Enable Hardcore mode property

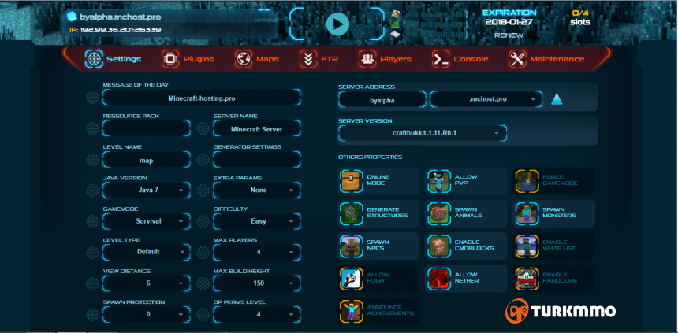pos(554,278)
